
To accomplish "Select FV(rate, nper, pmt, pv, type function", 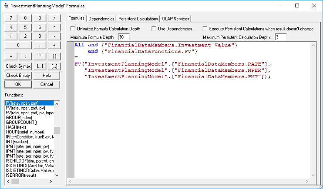I will tap(30, 113).
